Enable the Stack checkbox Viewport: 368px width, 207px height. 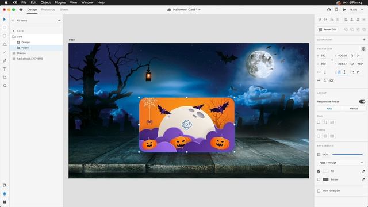(x=319, y=122)
